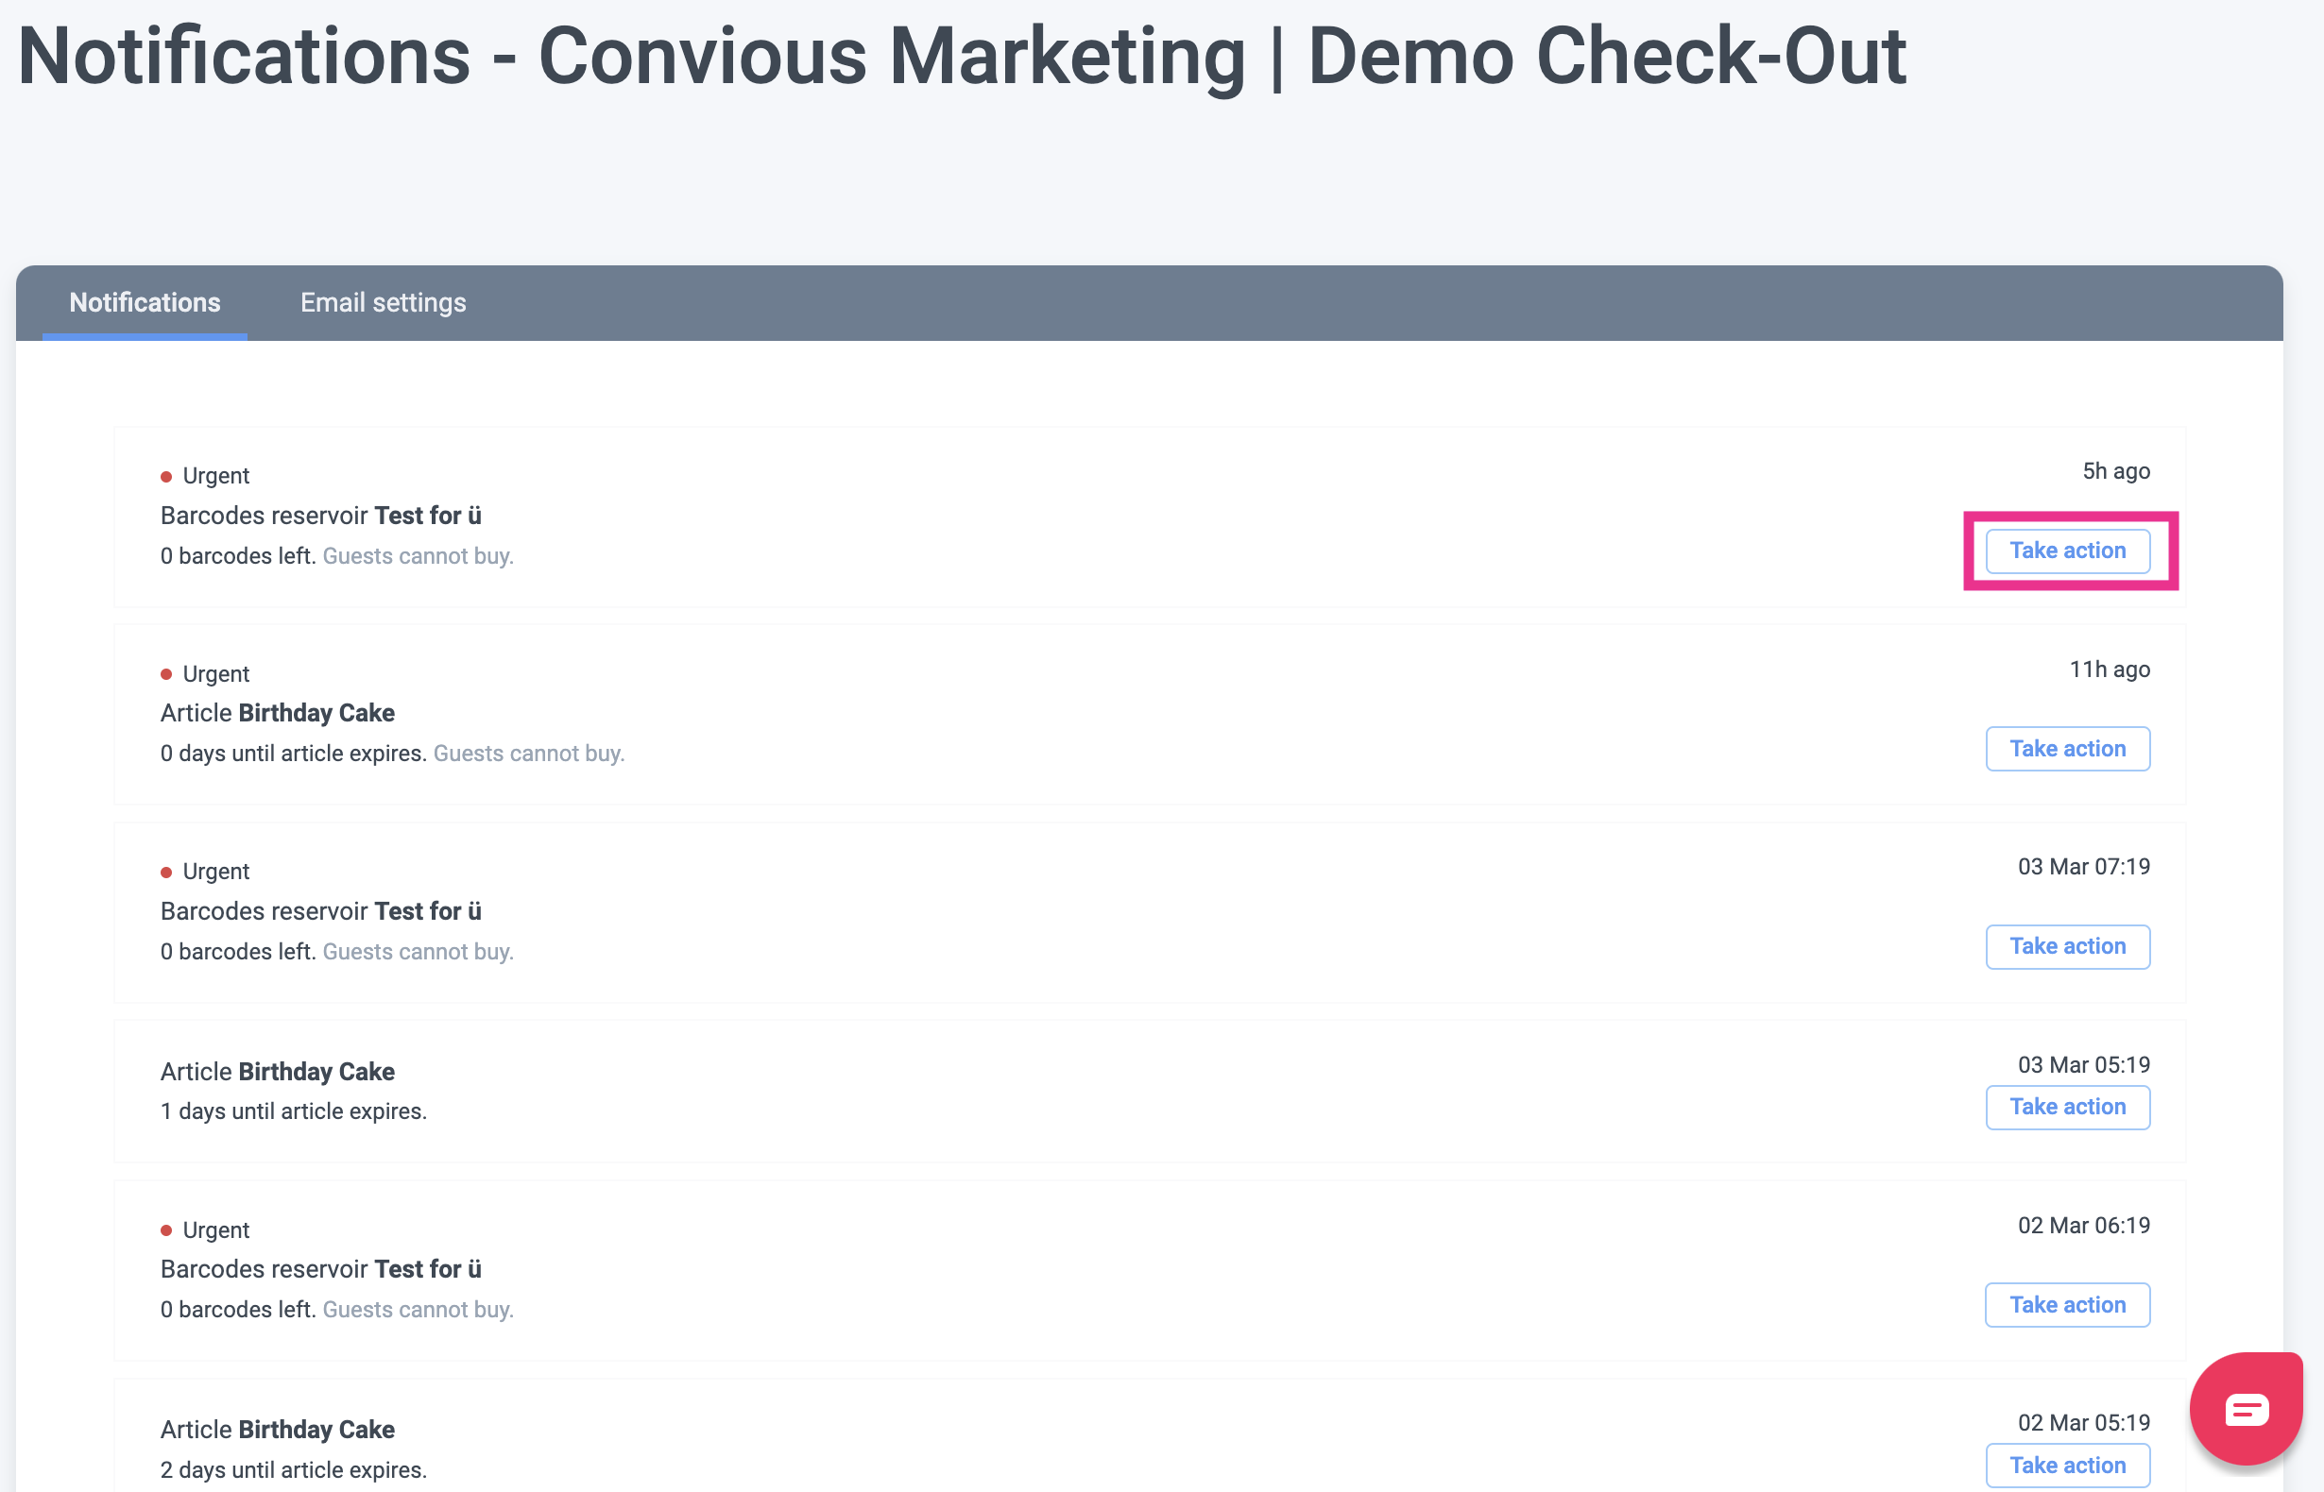Screen dimensions: 2324x1492
Task: Click "Guests cannot buy." in 11h ago notification
Action: tap(528, 754)
